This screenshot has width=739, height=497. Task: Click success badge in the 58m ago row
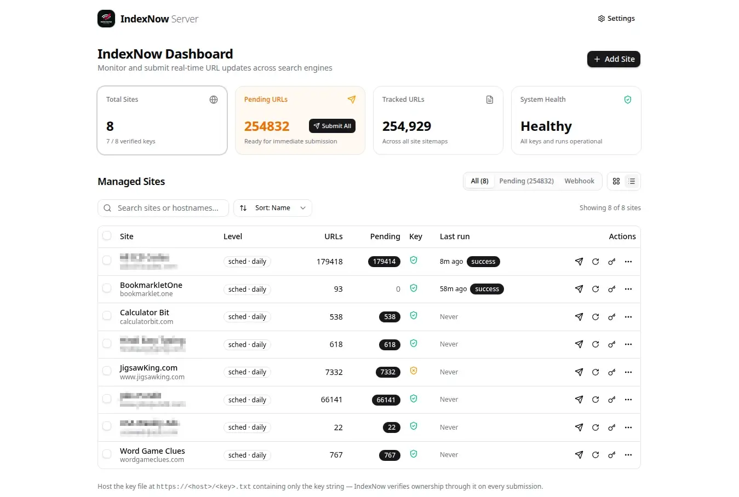(x=487, y=289)
